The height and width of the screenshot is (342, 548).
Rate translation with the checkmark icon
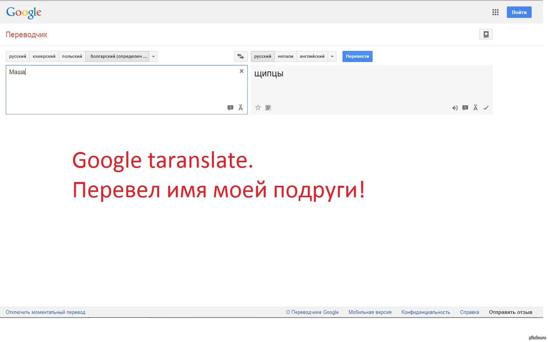pyautogui.click(x=486, y=108)
